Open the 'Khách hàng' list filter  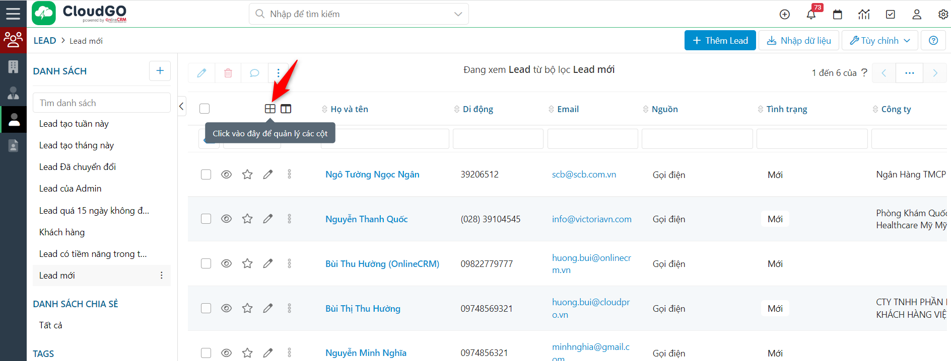[x=62, y=232]
